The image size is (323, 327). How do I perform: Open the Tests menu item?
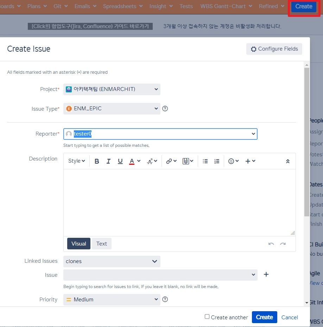[x=186, y=6]
